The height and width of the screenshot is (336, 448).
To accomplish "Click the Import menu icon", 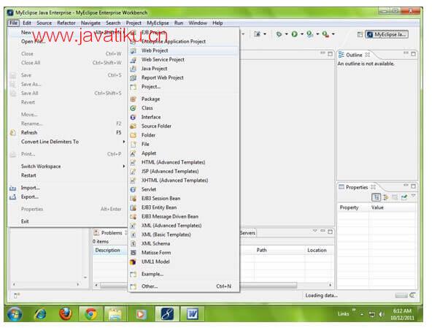I will (13, 188).
